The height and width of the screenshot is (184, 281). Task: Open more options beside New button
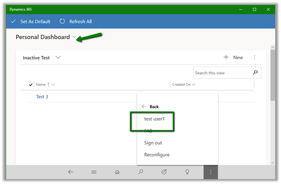click(255, 58)
